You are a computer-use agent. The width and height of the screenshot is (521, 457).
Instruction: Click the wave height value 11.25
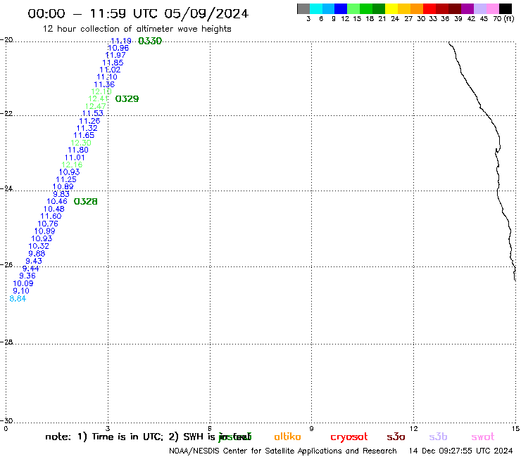click(x=66, y=179)
